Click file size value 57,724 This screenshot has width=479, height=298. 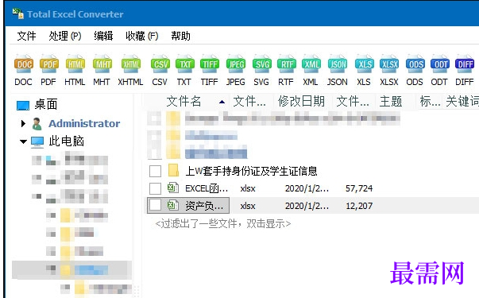359,188
